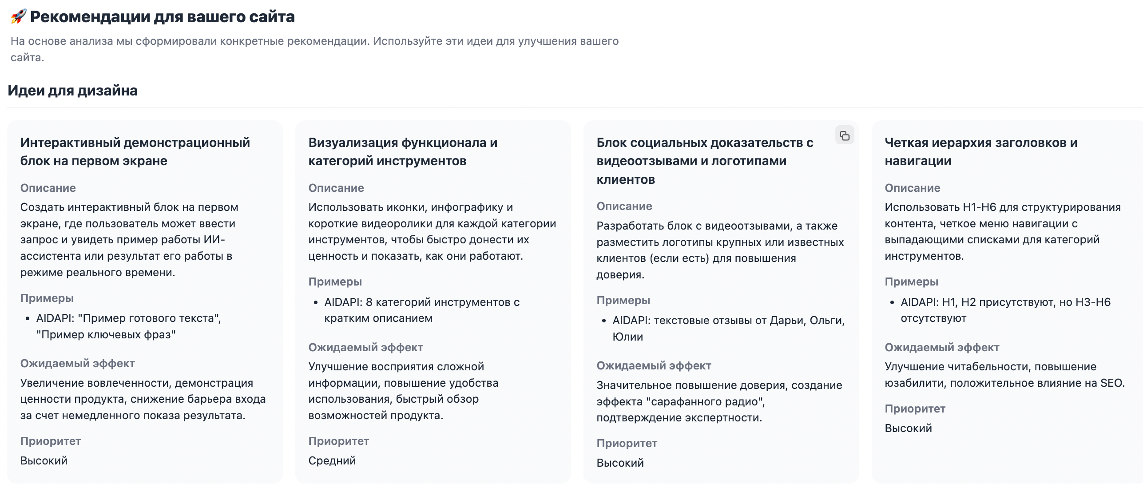Open the 'Визуализация функционала' card title
Viewport: 1143px width, 484px height.
point(402,151)
